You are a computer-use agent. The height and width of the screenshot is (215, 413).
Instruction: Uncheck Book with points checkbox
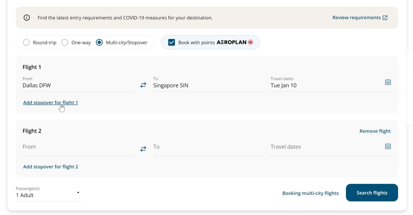pyautogui.click(x=172, y=42)
